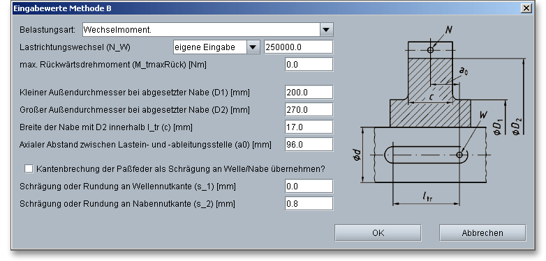Select the D1 diameter field showing 200.0

coord(309,93)
